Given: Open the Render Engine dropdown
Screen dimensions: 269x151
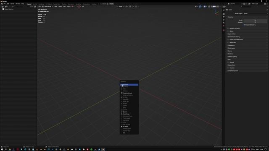Looking at the screenshot, I should (x=255, y=13).
